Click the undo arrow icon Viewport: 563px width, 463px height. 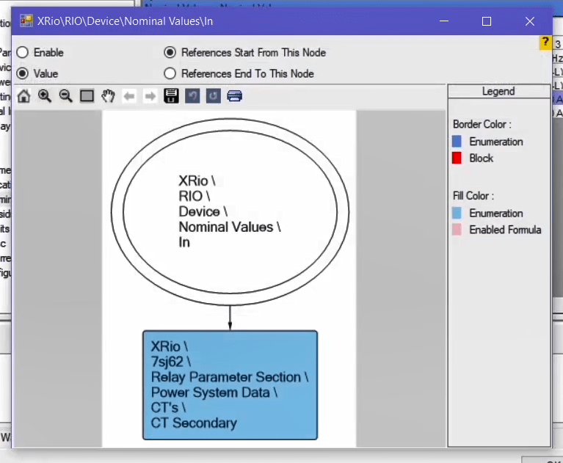point(192,96)
